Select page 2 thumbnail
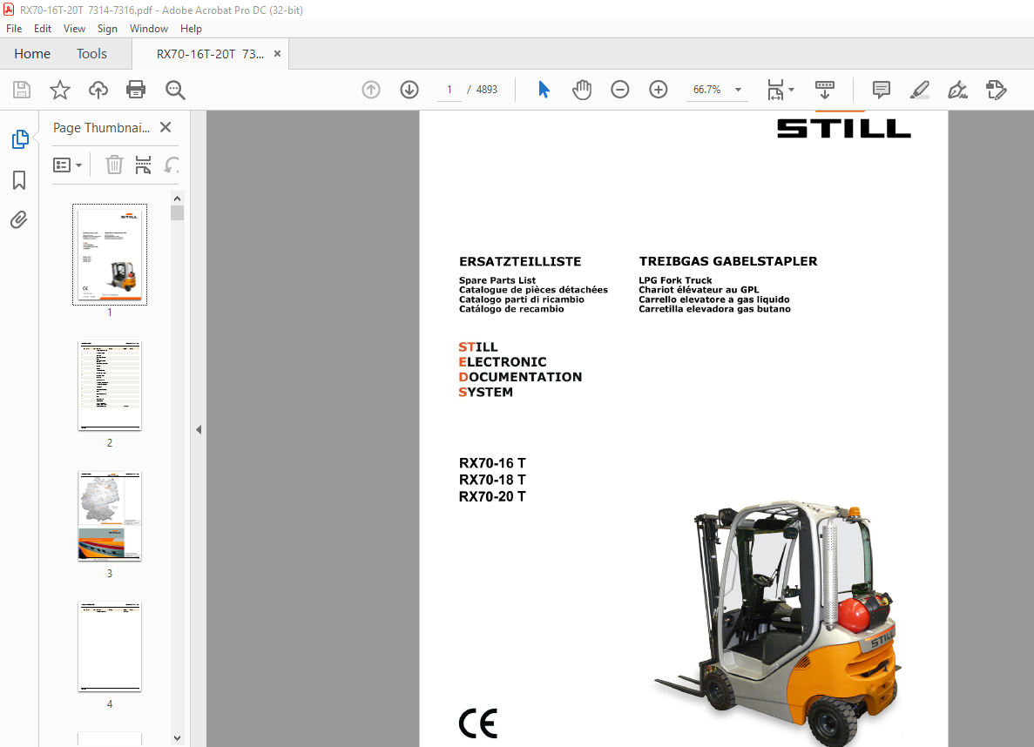 (110, 386)
